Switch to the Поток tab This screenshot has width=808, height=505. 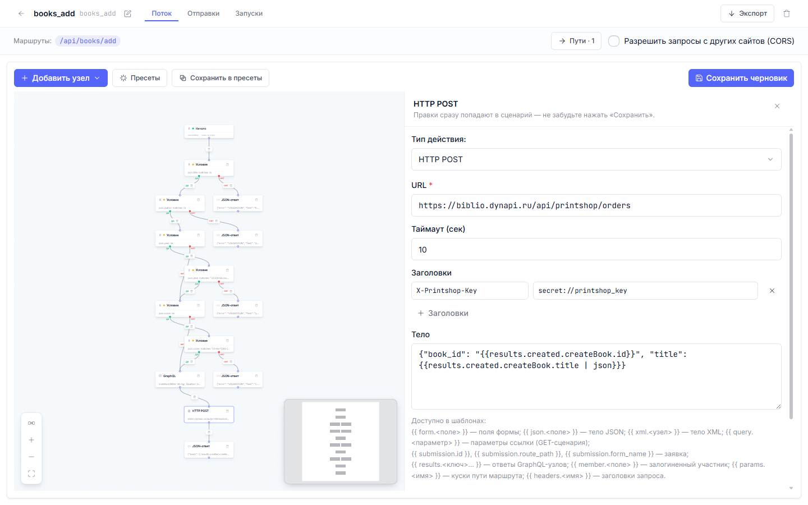(162, 13)
